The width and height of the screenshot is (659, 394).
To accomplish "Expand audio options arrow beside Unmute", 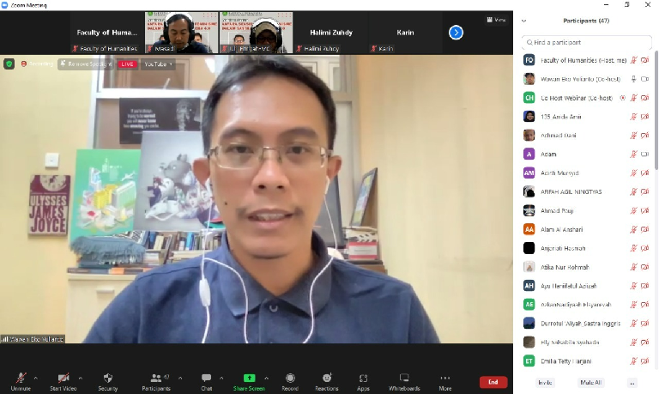I will click(36, 378).
